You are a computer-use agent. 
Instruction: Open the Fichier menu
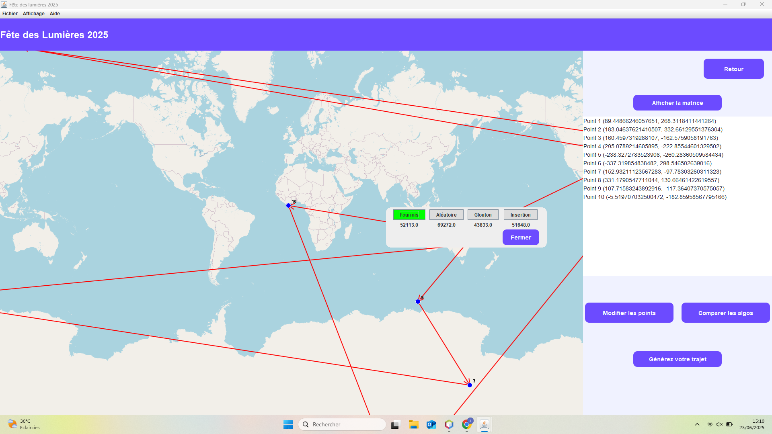click(x=10, y=14)
